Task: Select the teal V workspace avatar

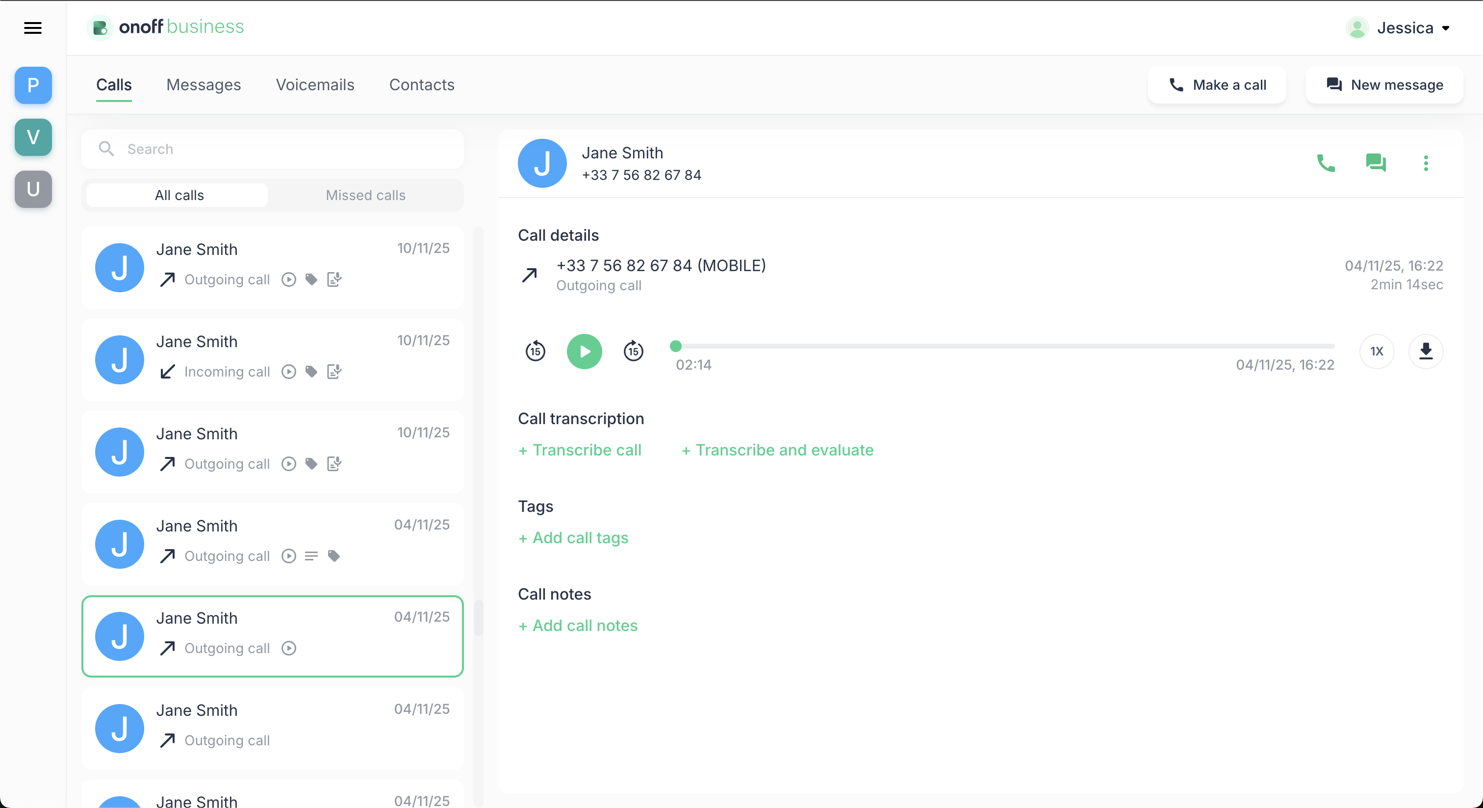Action: pos(33,137)
